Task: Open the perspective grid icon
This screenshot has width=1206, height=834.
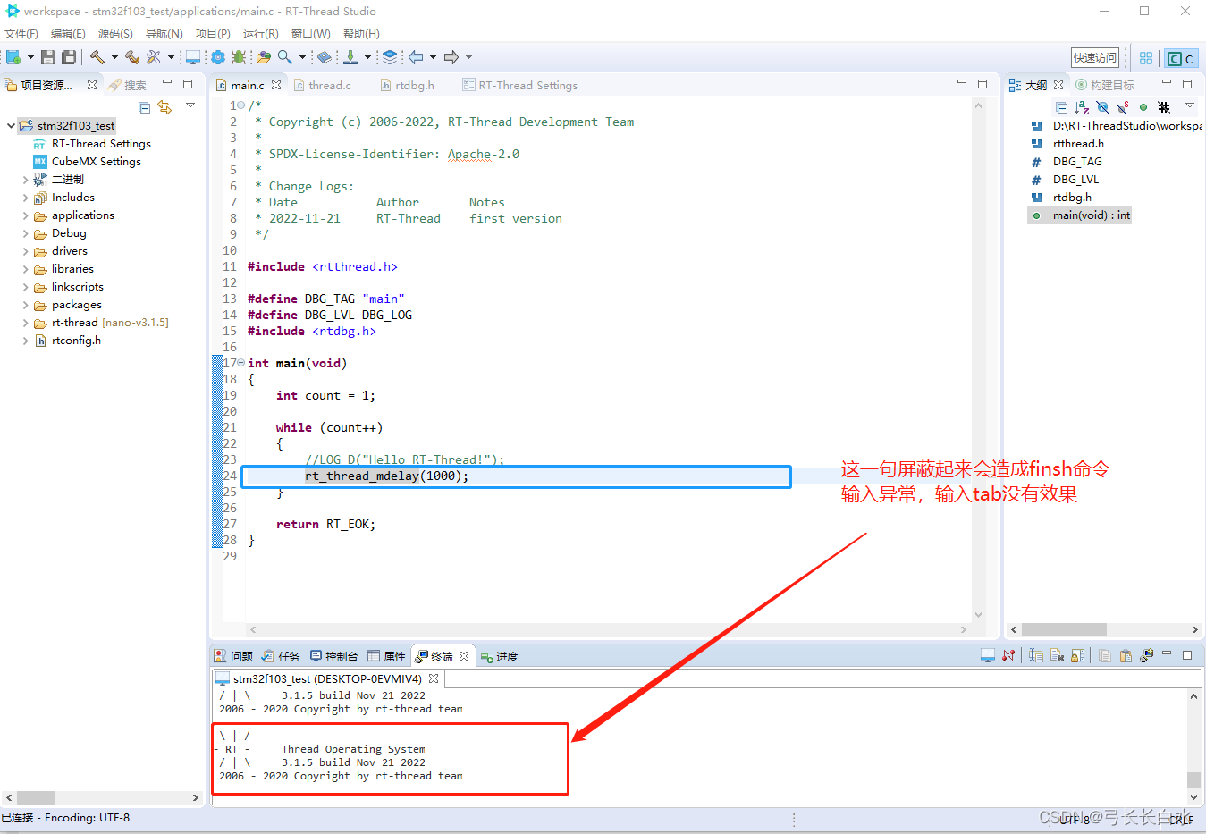Action: 1146,58
